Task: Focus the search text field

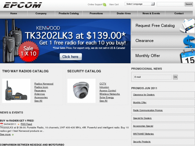Action: pyautogui.click(x=170, y=4)
